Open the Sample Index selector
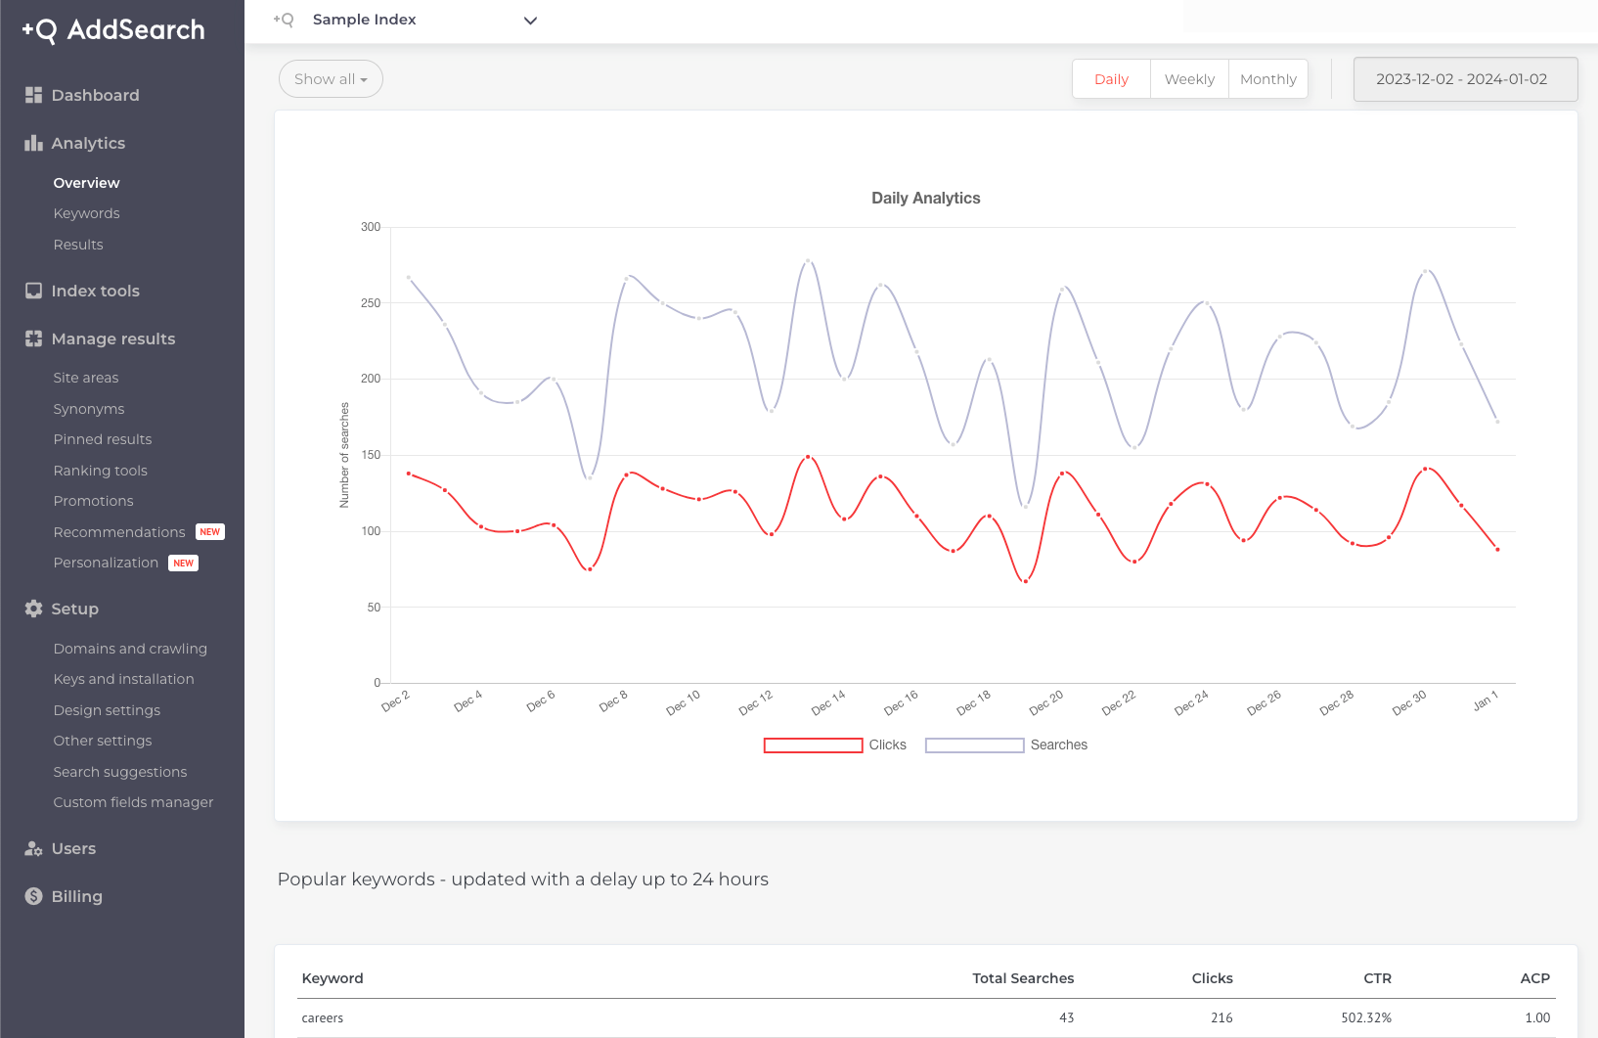 click(x=422, y=20)
